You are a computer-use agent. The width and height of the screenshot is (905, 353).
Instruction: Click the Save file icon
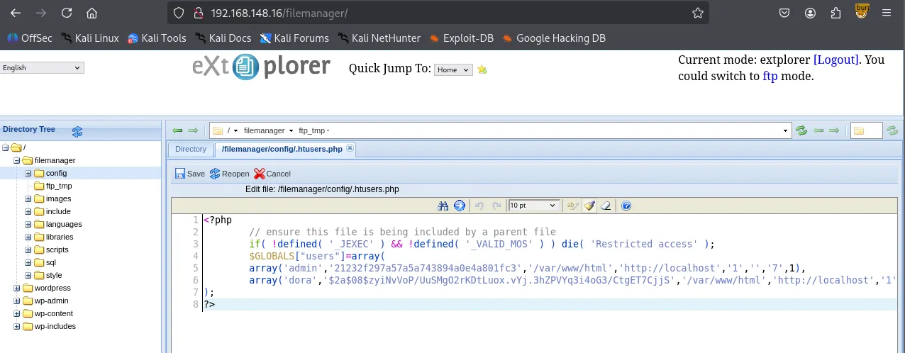coord(180,174)
